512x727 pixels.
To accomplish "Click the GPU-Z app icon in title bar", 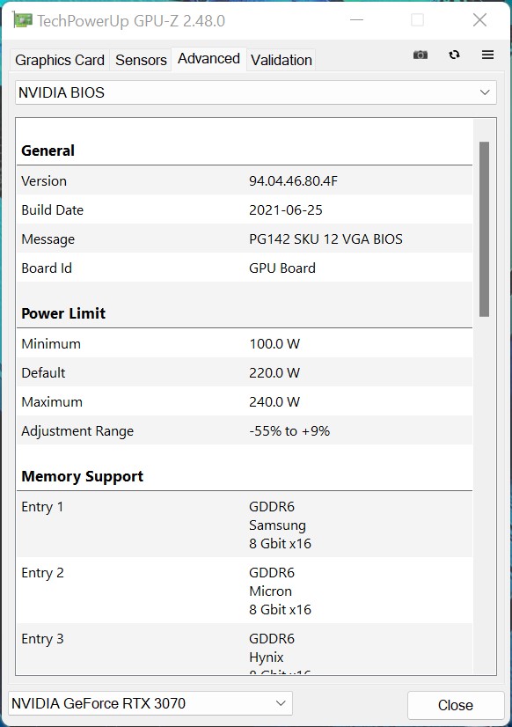I will (22, 20).
